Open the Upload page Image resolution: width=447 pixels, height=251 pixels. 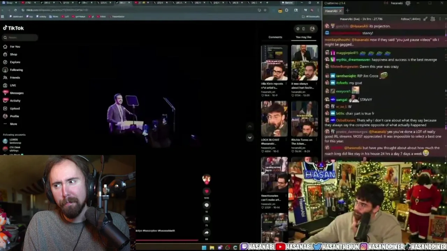(x=12, y=108)
